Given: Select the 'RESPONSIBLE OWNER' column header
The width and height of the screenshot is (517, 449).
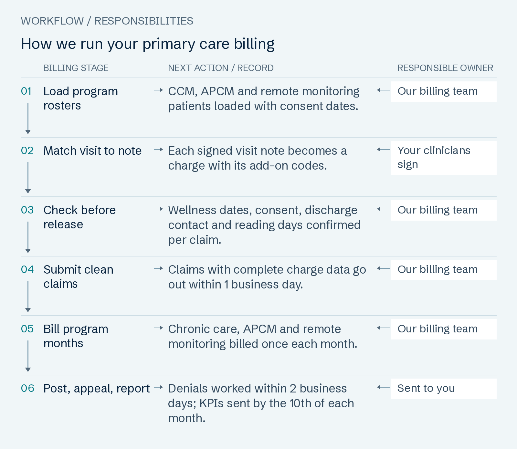Looking at the screenshot, I should click(x=445, y=68).
